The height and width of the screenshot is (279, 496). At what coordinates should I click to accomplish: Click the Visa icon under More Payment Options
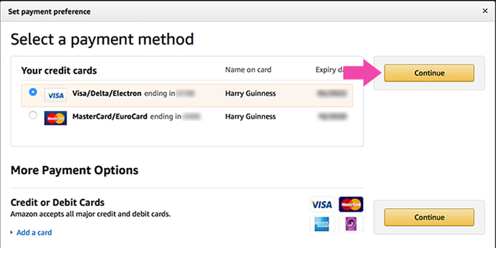tap(322, 205)
